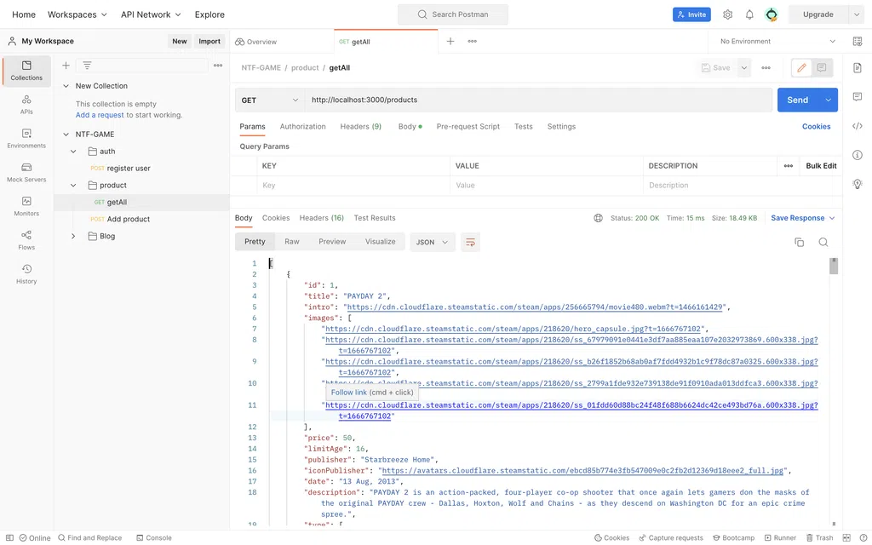
Task: Open the environment quick look icon
Action: [858, 41]
